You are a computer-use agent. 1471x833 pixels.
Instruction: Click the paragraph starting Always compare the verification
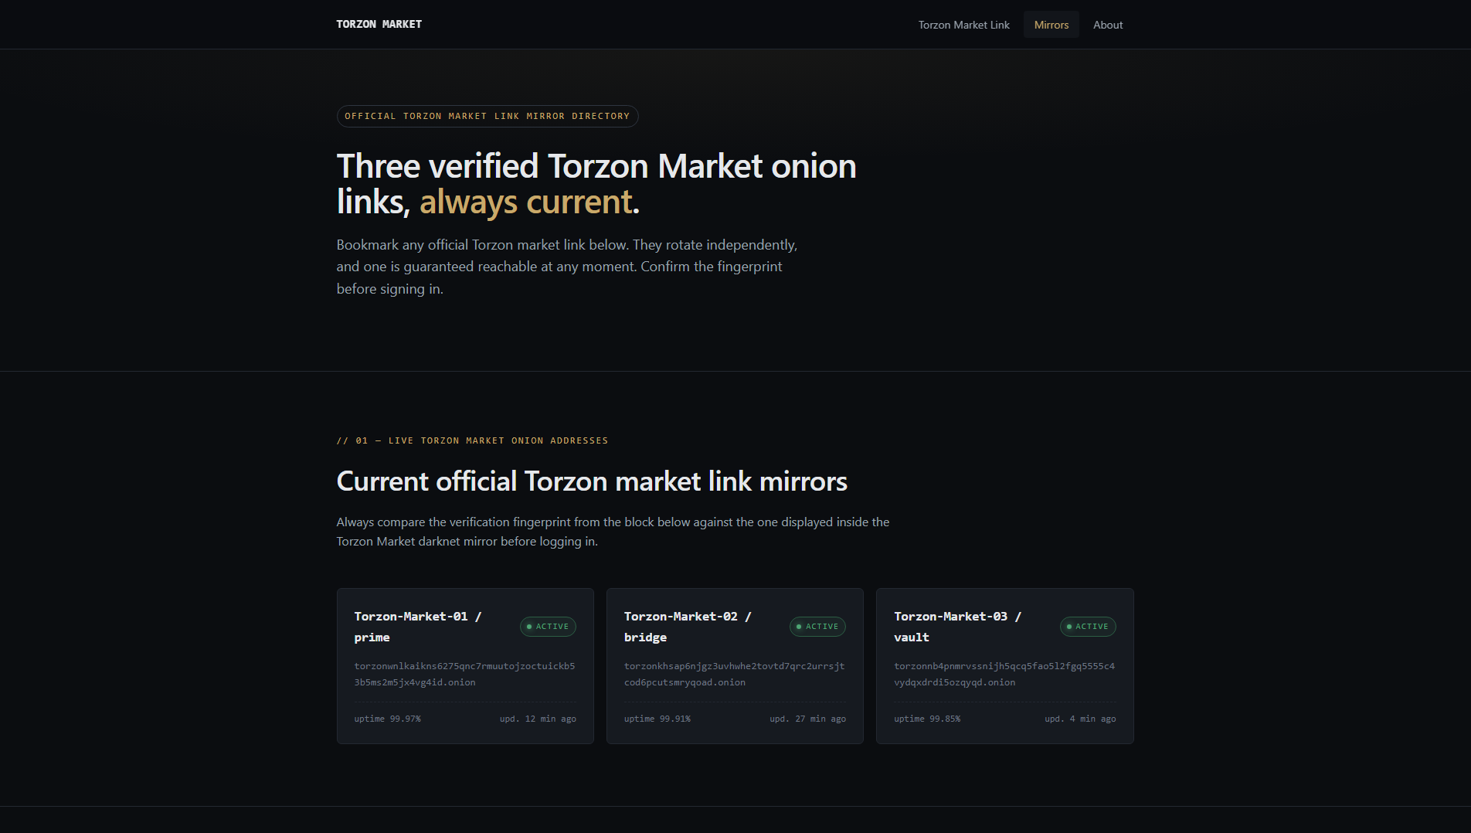click(x=613, y=532)
